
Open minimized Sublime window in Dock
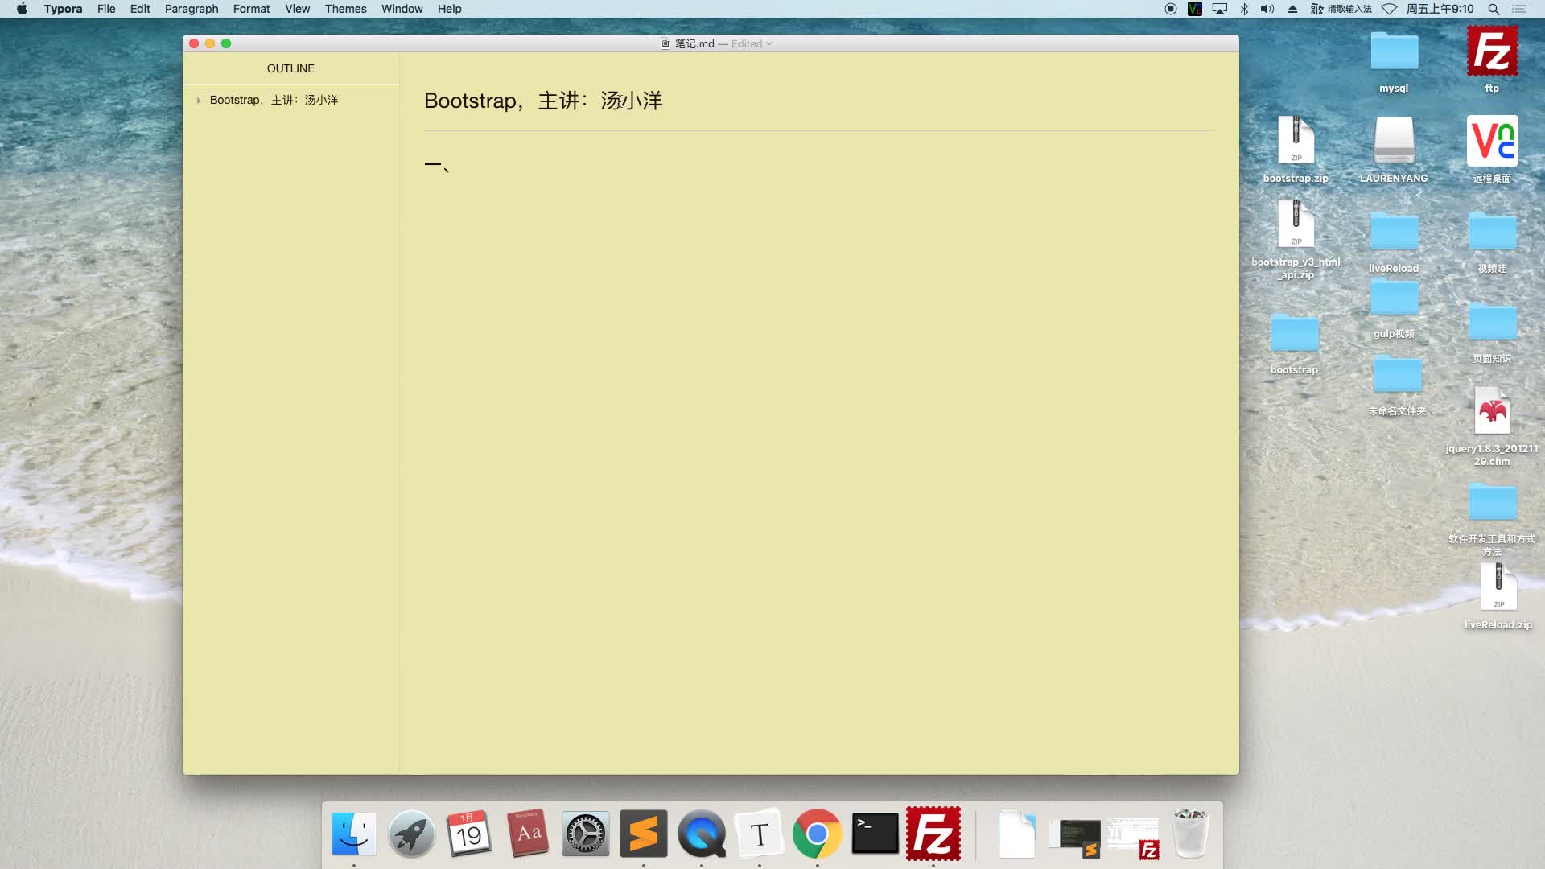coord(1075,838)
